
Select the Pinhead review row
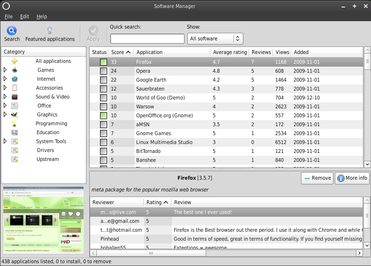click(x=226, y=239)
